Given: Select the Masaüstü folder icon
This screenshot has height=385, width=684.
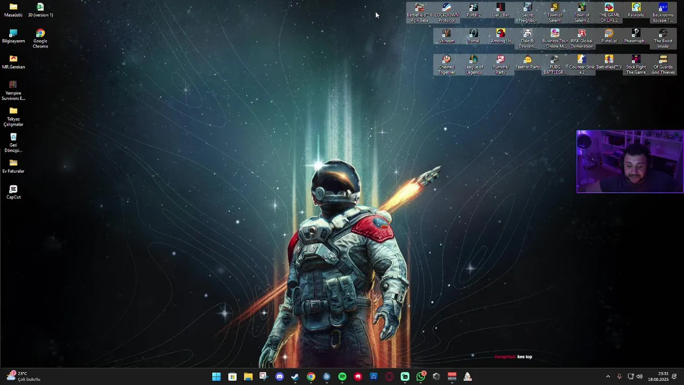Looking at the screenshot, I should coord(13,10).
